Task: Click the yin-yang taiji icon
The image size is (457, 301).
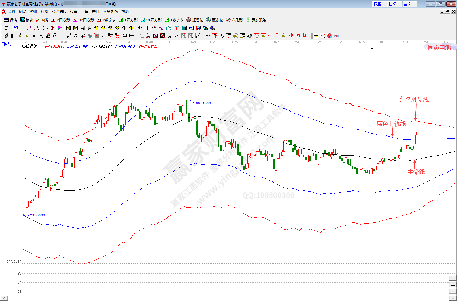Action: (330, 36)
